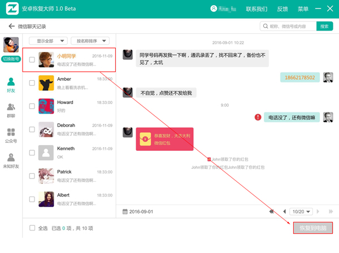Switch to the 群聊 group chat icon
339x253 pixels.
click(x=11, y=110)
